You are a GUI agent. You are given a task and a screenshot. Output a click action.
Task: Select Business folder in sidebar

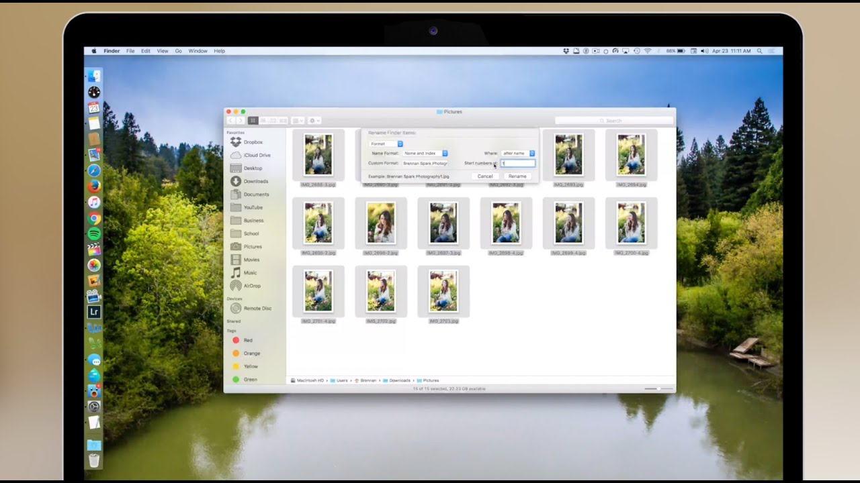(x=247, y=221)
